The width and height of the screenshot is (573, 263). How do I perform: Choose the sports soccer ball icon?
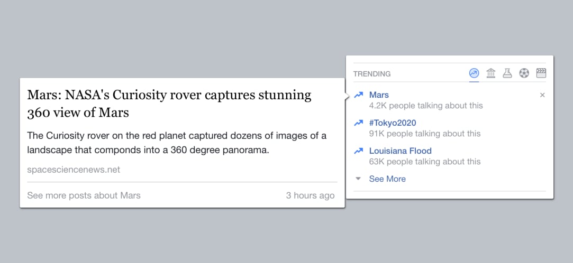click(524, 73)
